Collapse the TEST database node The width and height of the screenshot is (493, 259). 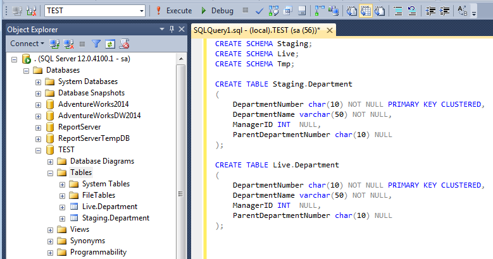pyautogui.click(x=39, y=150)
